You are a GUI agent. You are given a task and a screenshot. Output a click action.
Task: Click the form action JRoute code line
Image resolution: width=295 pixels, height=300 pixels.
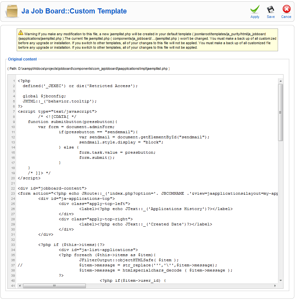click(x=148, y=194)
